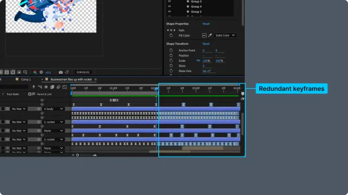Click the Properties panel vertical scrollbar
The image size is (348, 195).
243,13
